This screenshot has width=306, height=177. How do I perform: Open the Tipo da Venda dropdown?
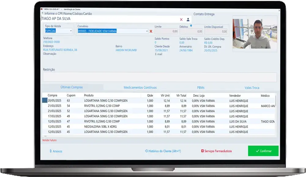[71, 31]
